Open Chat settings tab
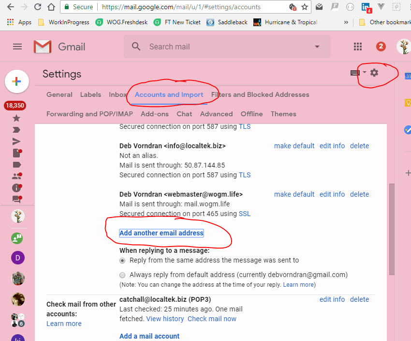This screenshot has height=341, width=411. pyautogui.click(x=184, y=114)
